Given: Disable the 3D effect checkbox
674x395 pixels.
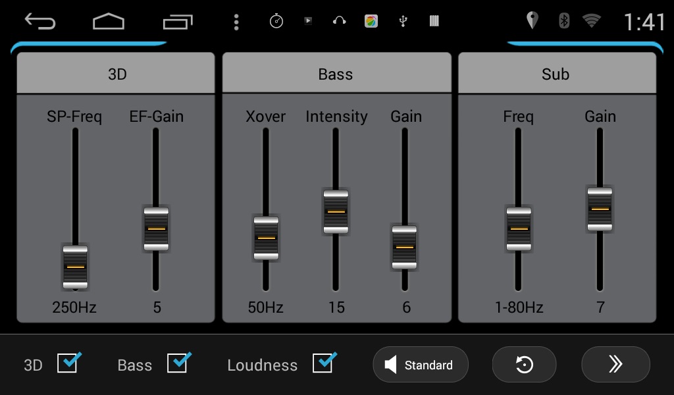Looking at the screenshot, I should point(68,363).
